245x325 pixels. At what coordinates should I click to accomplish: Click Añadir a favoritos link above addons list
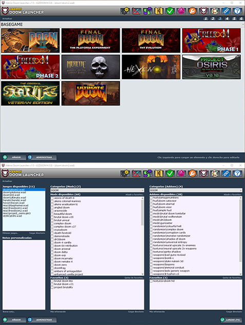pos(233,194)
